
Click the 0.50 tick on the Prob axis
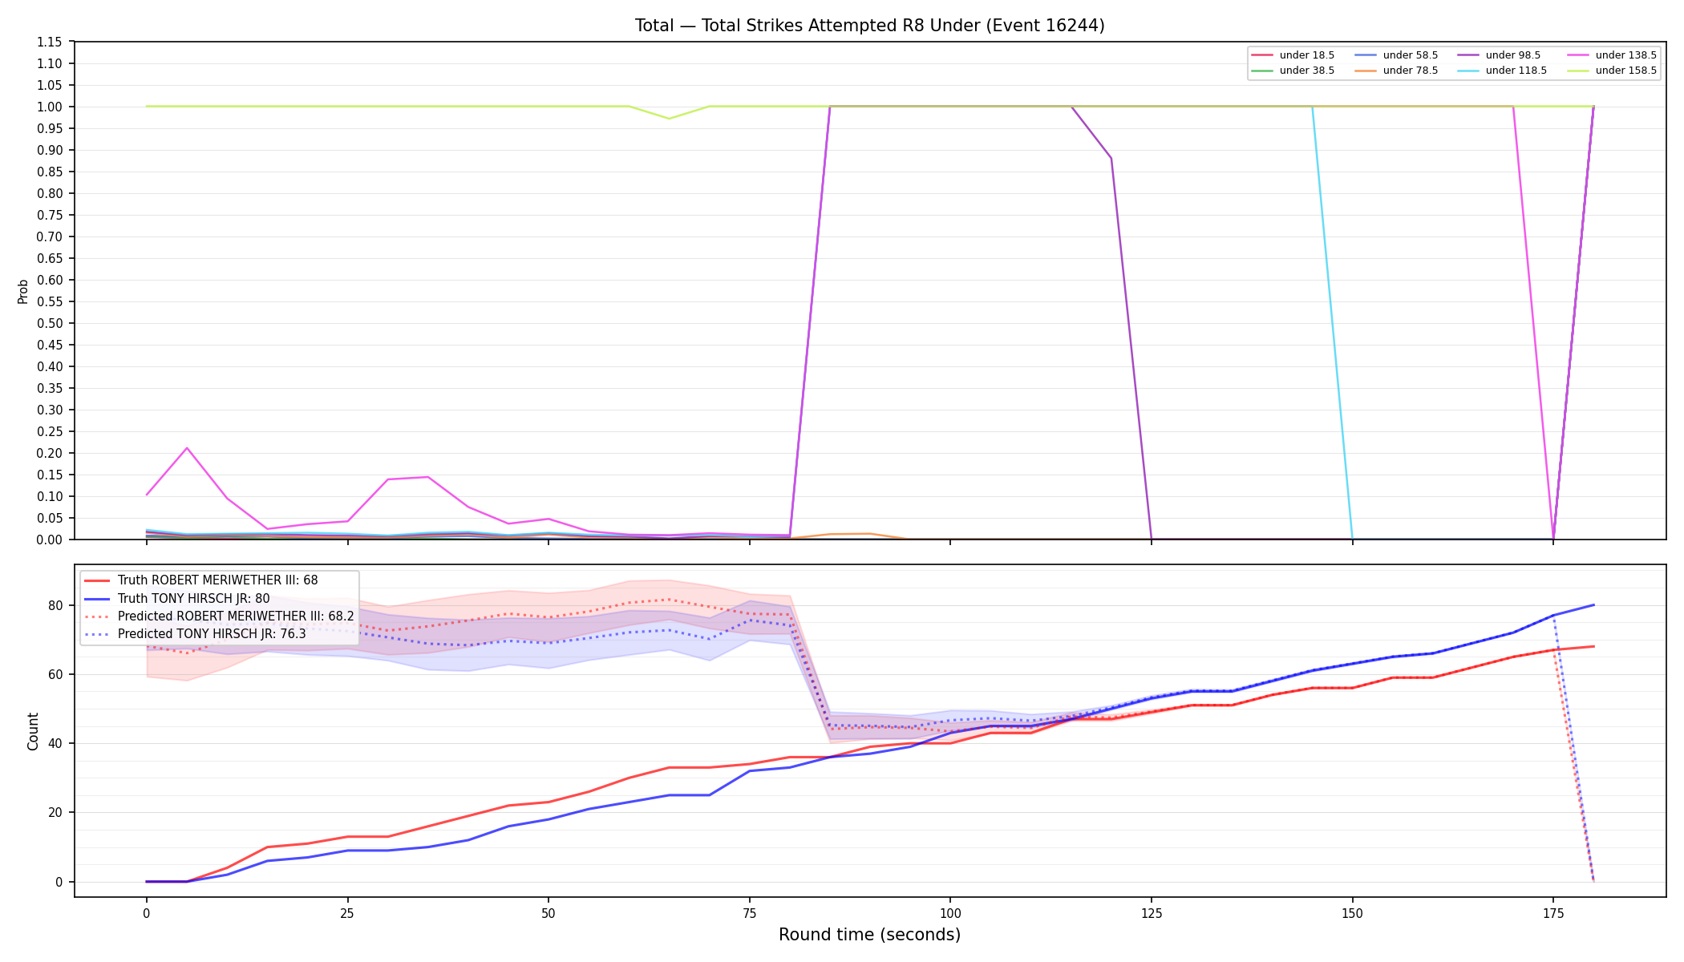pos(50,323)
